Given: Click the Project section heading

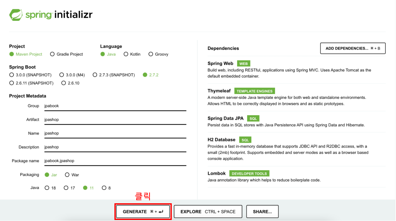Looking at the screenshot, I should [x=17, y=46].
